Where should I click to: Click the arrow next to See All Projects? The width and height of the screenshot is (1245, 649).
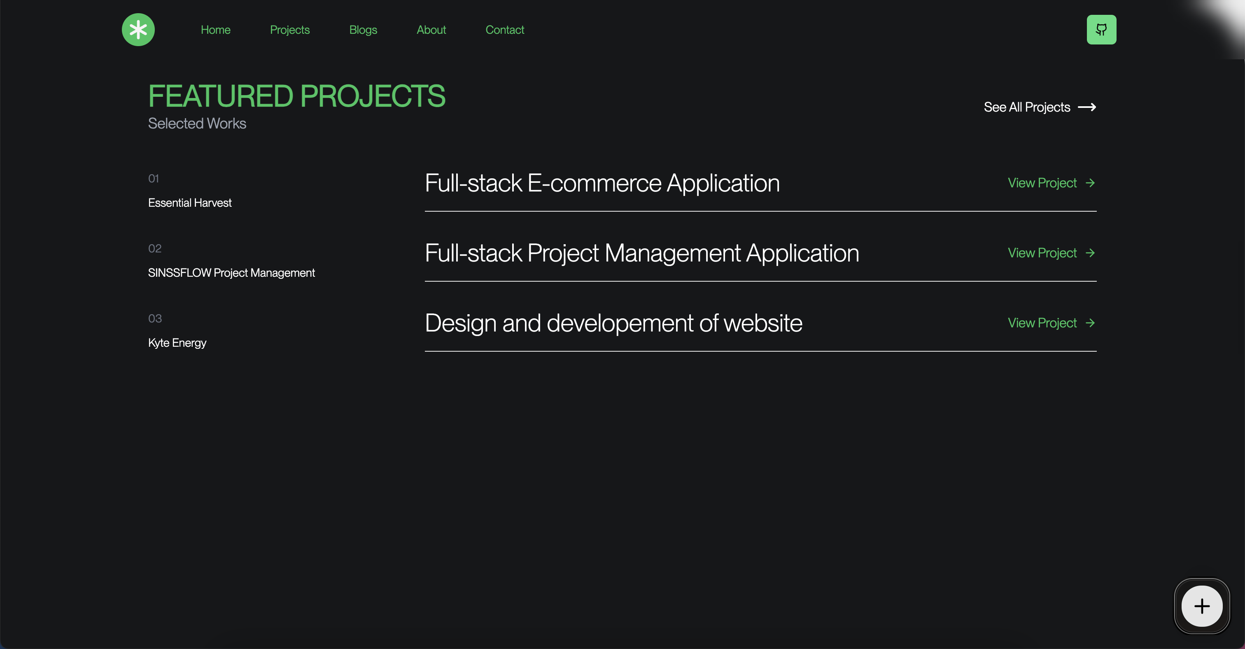click(1086, 107)
